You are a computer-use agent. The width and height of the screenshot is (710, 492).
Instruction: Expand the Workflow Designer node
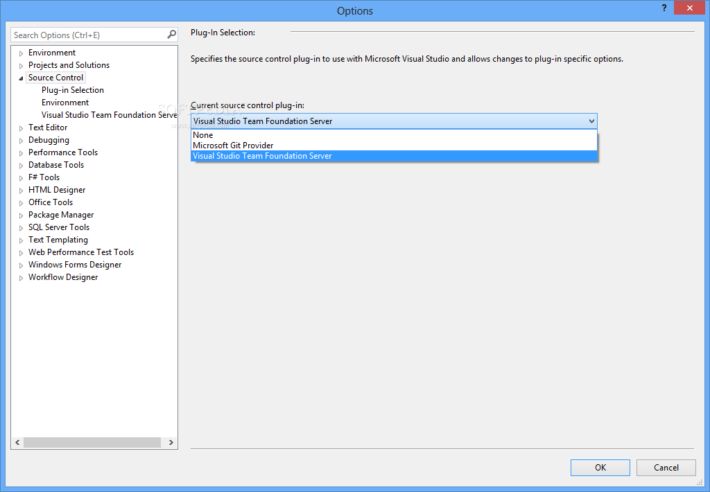pyautogui.click(x=21, y=277)
